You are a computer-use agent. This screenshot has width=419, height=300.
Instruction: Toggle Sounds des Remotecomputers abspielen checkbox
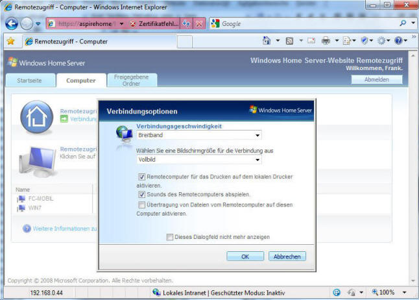141,195
